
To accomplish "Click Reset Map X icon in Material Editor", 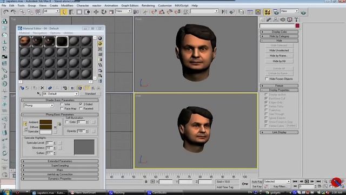I will point(42,88).
